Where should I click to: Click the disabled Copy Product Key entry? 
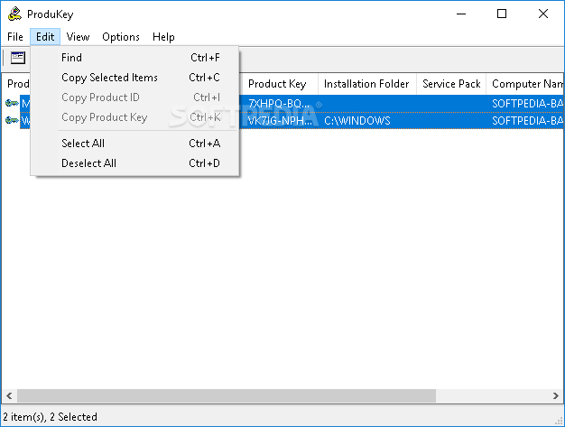[x=134, y=117]
